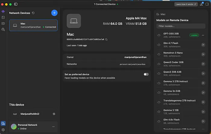Viewport: 211px width, 134px height.
Task: Copy the Mac device ID
Action: tap(106, 39)
